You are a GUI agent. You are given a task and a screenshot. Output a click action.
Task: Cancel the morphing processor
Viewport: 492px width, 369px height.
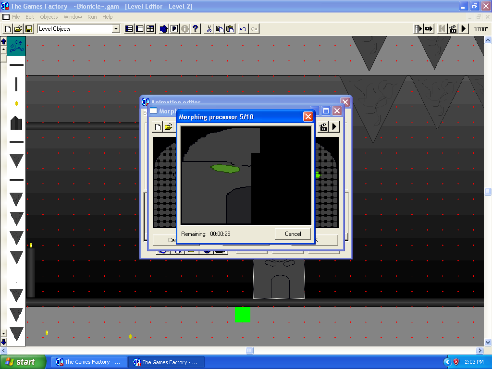(x=292, y=234)
